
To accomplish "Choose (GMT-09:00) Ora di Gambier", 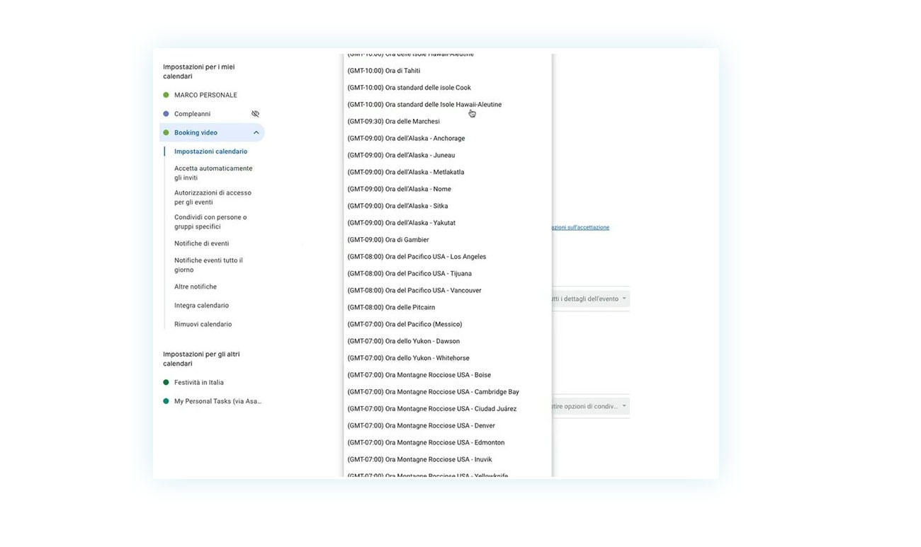I will point(447,240).
